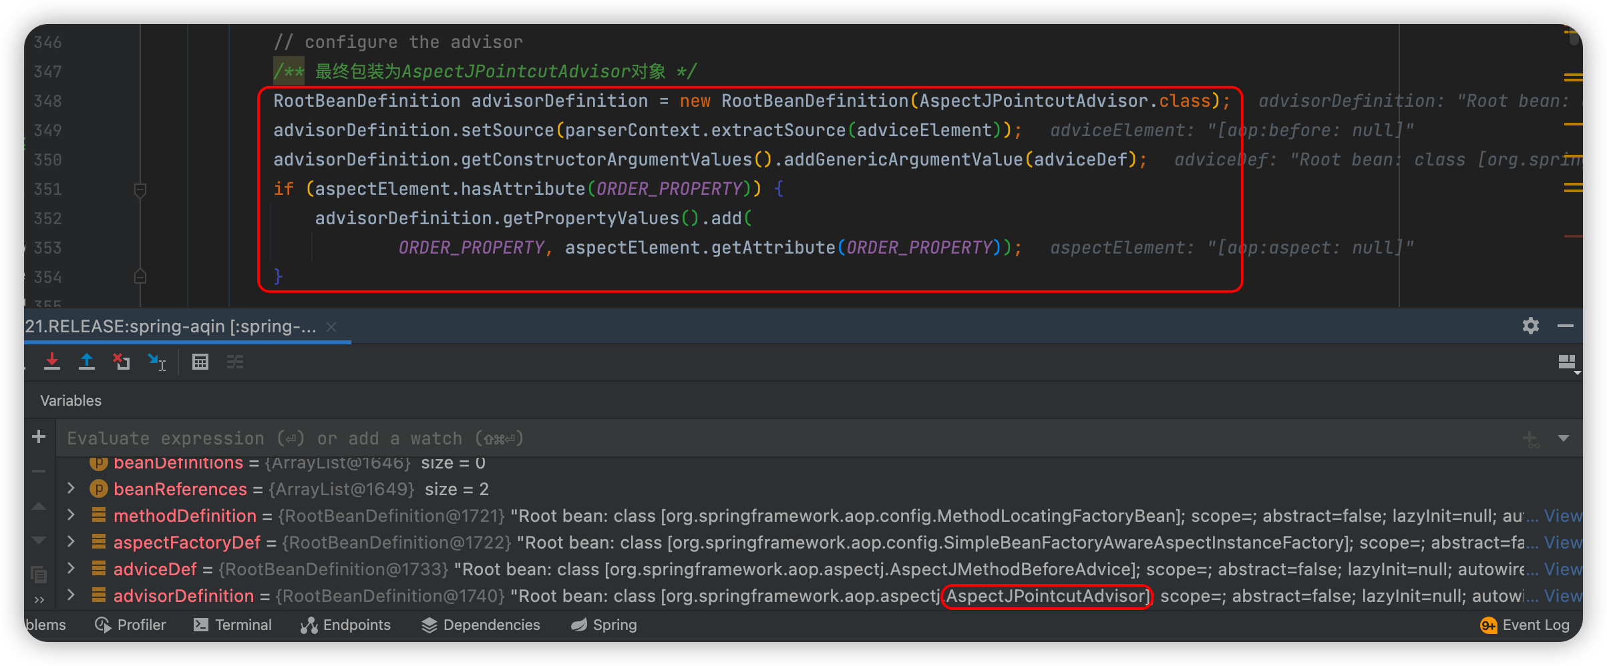Click the Step Out blue arrow icon

pyautogui.click(x=87, y=362)
